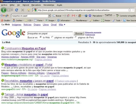The height and width of the screenshot is (104, 136).
Task: Open the Miscellaneous developer menu
Action: 80,20
